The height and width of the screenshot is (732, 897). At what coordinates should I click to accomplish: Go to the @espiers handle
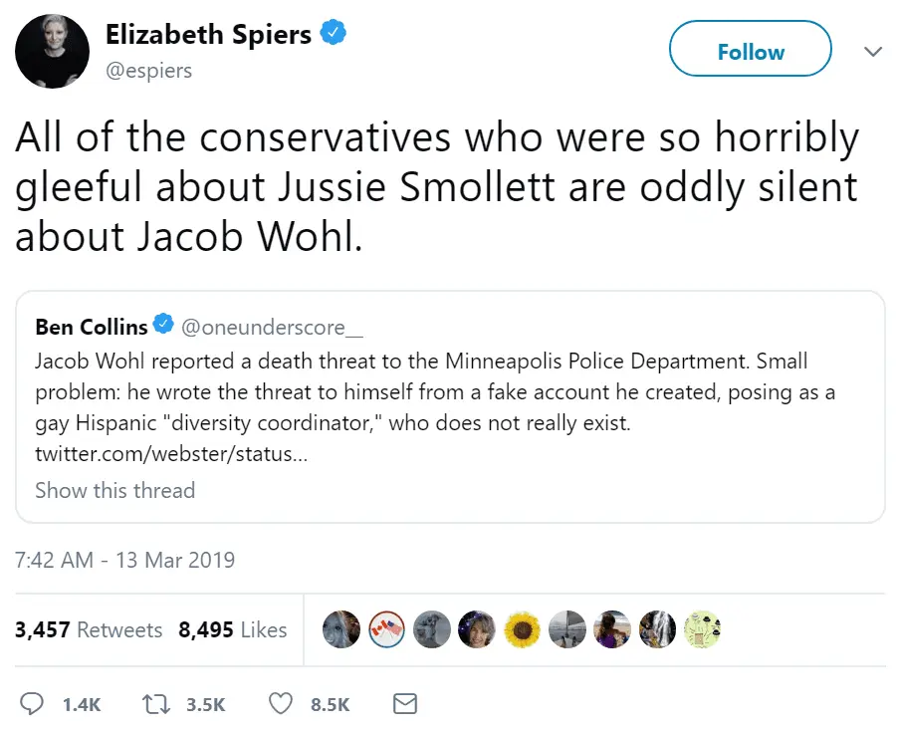149,71
